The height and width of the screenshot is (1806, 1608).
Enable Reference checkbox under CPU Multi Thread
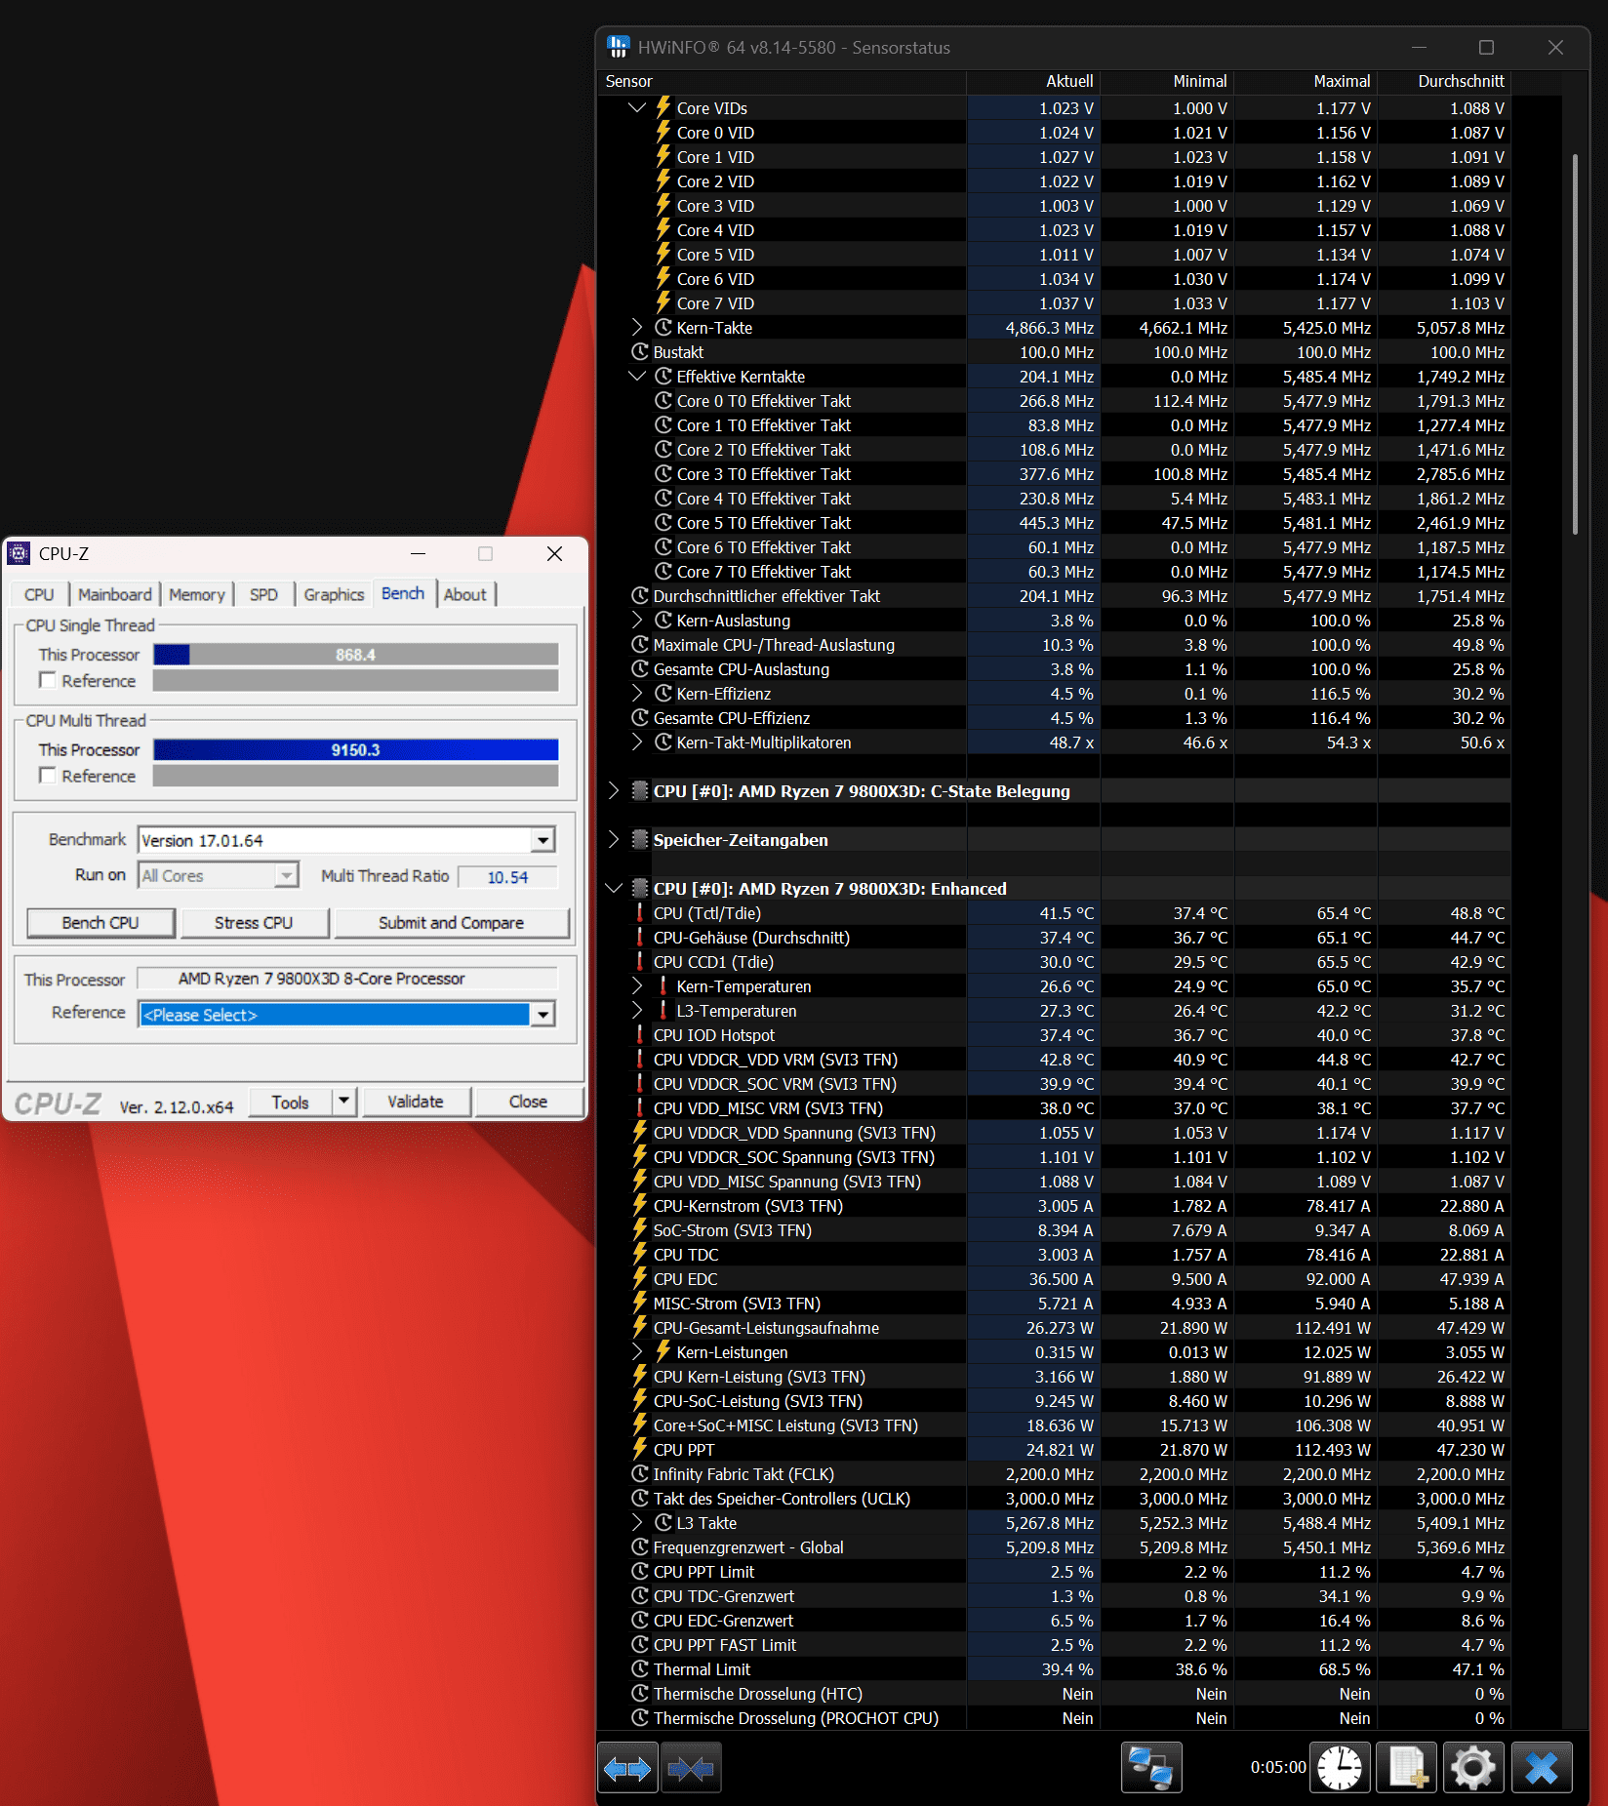coord(47,775)
